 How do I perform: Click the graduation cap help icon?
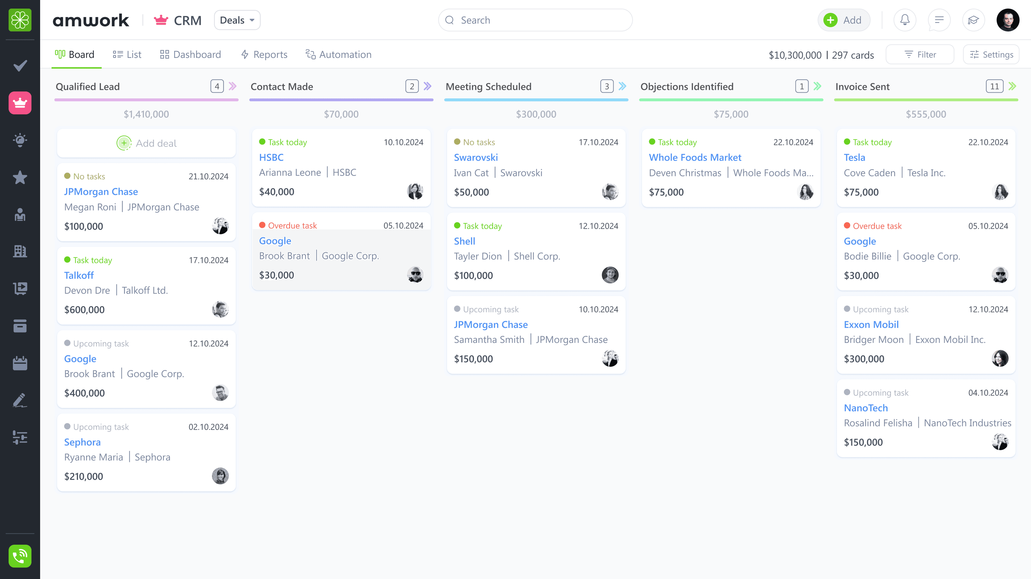[973, 20]
